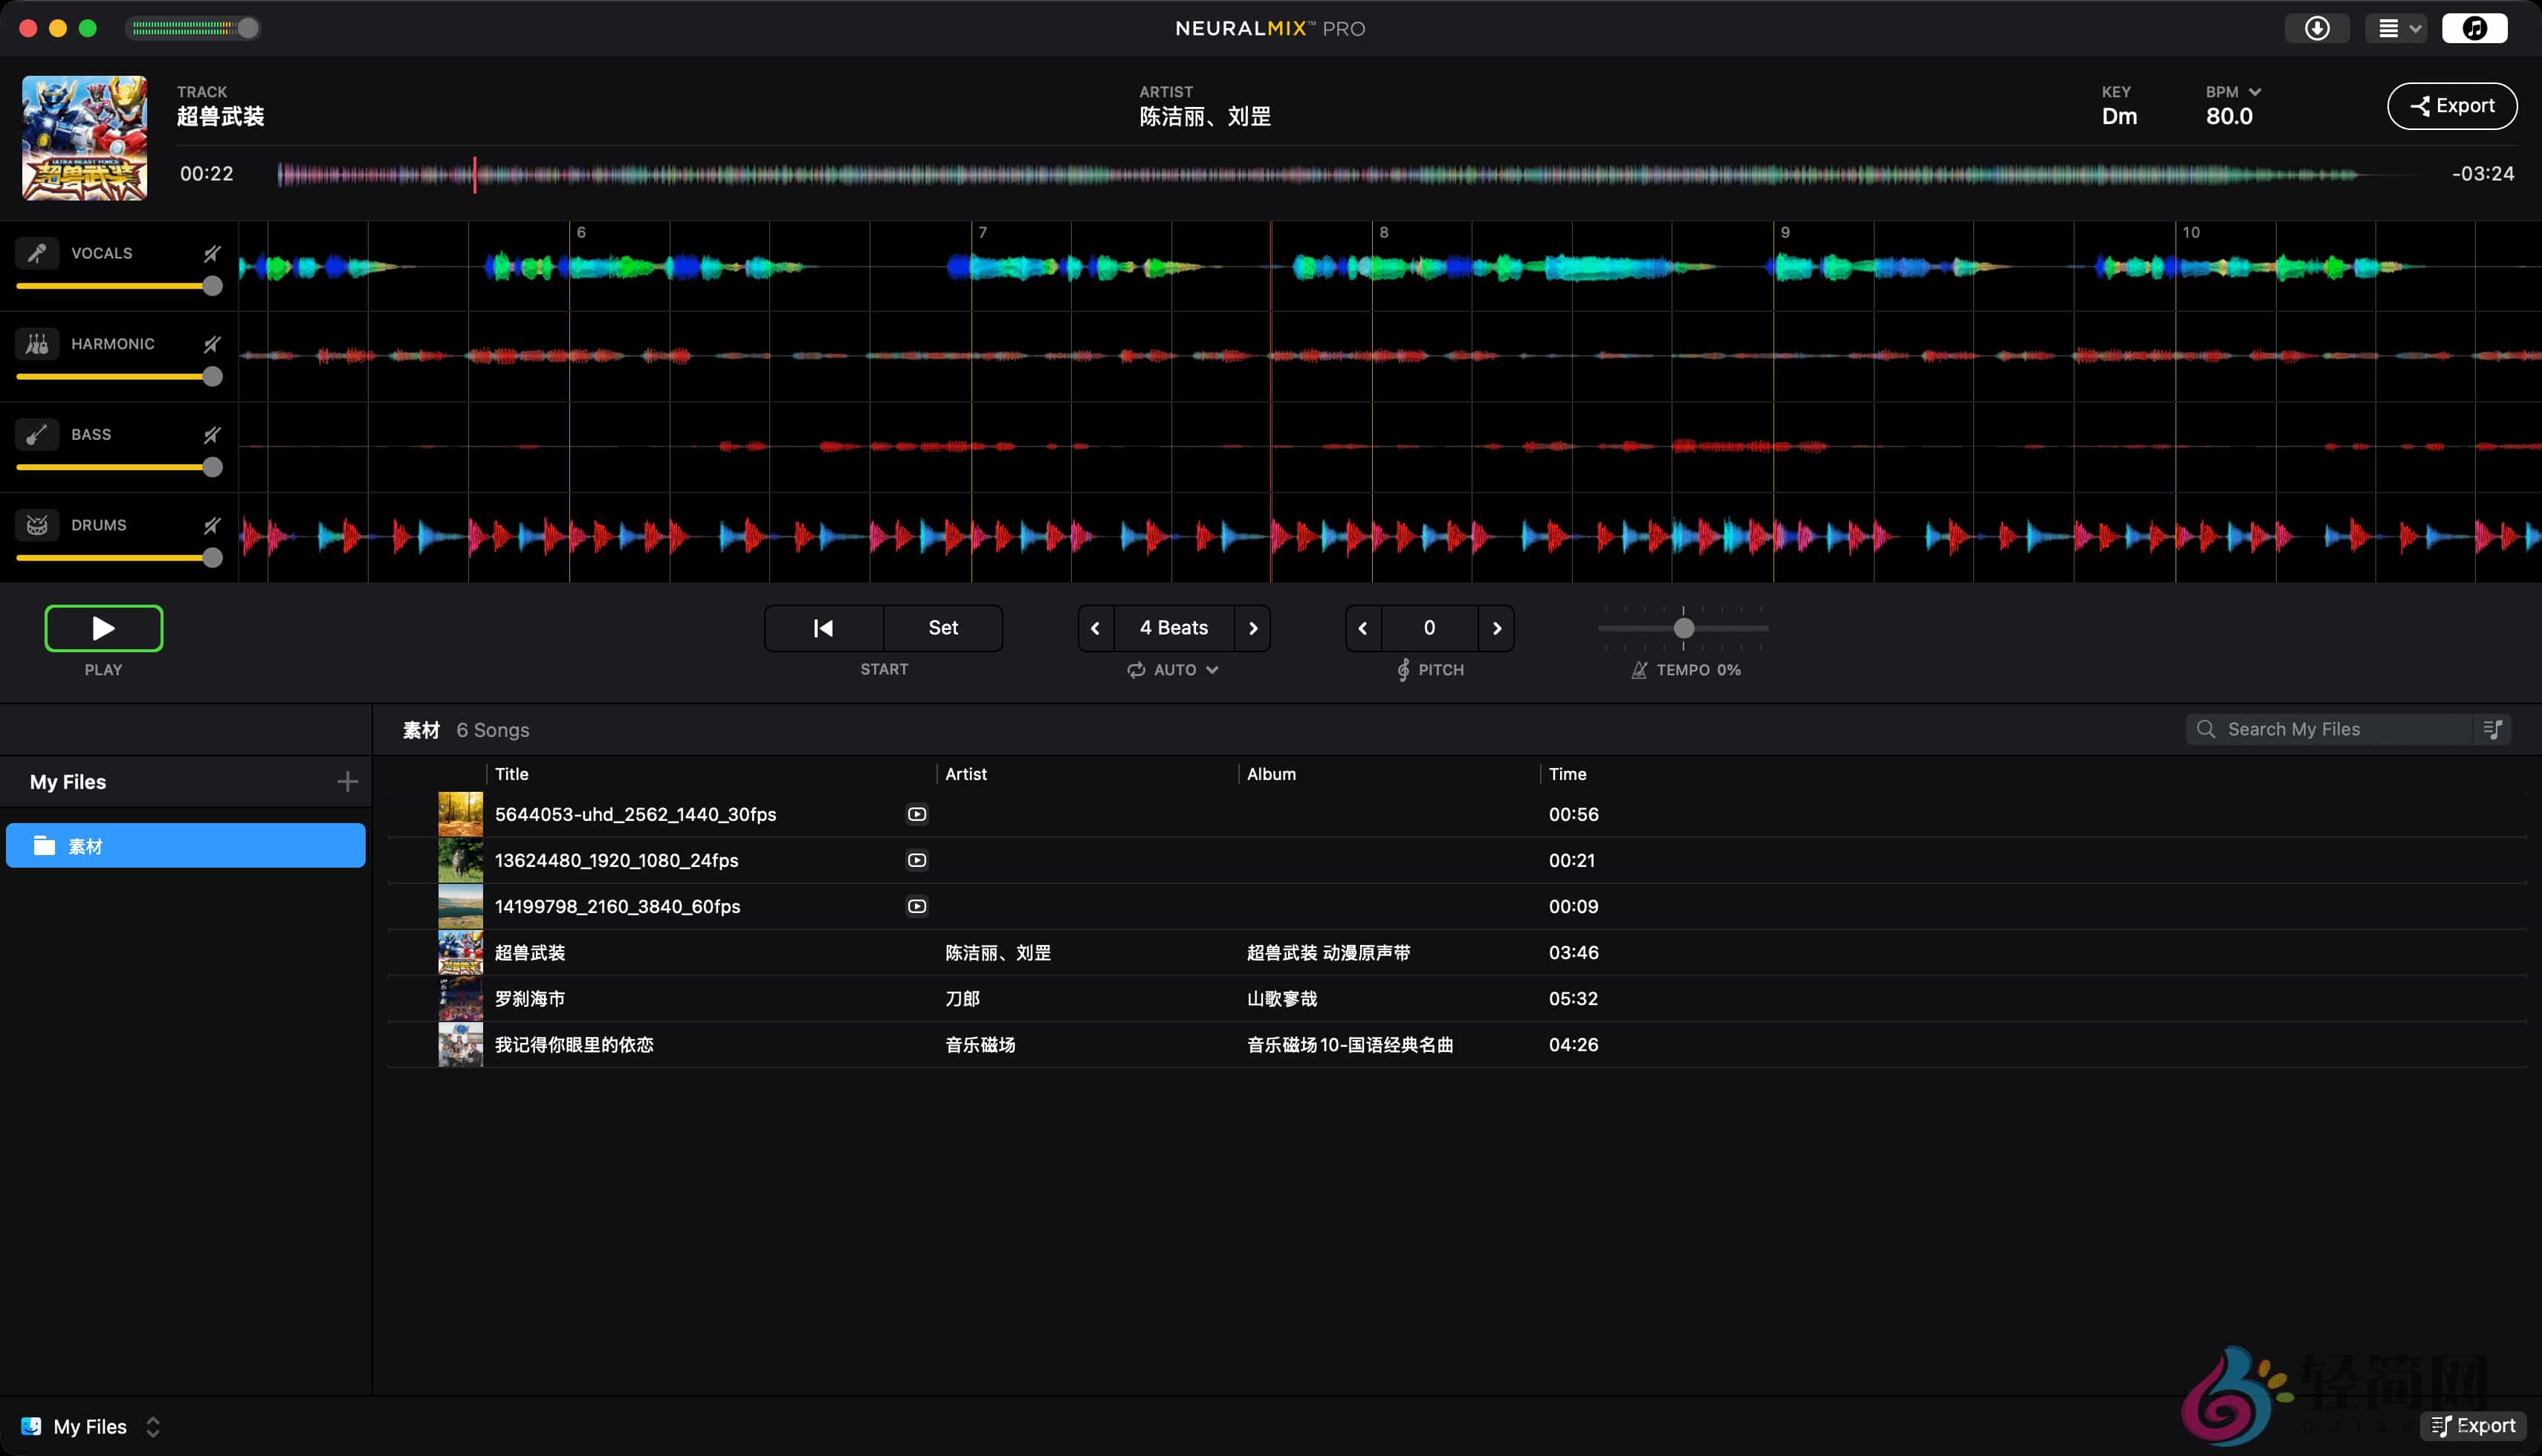2542x1456 pixels.
Task: Click video icon on 13624480 row
Action: (916, 860)
